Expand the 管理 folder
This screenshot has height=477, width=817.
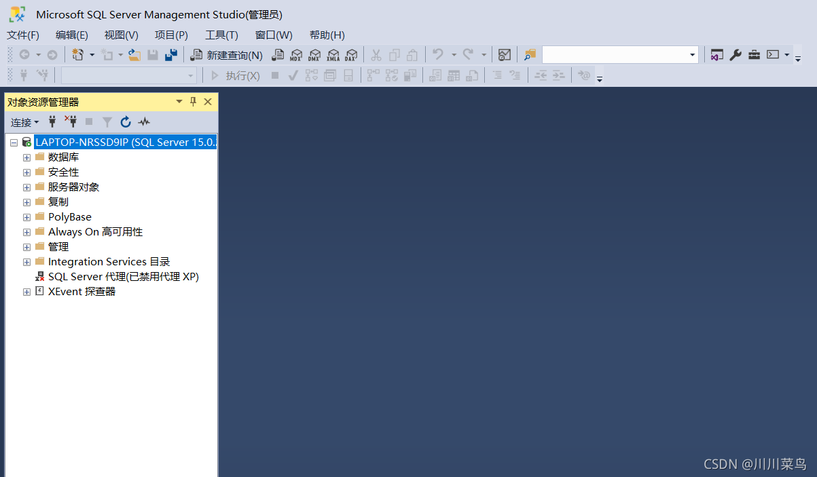pyautogui.click(x=27, y=247)
